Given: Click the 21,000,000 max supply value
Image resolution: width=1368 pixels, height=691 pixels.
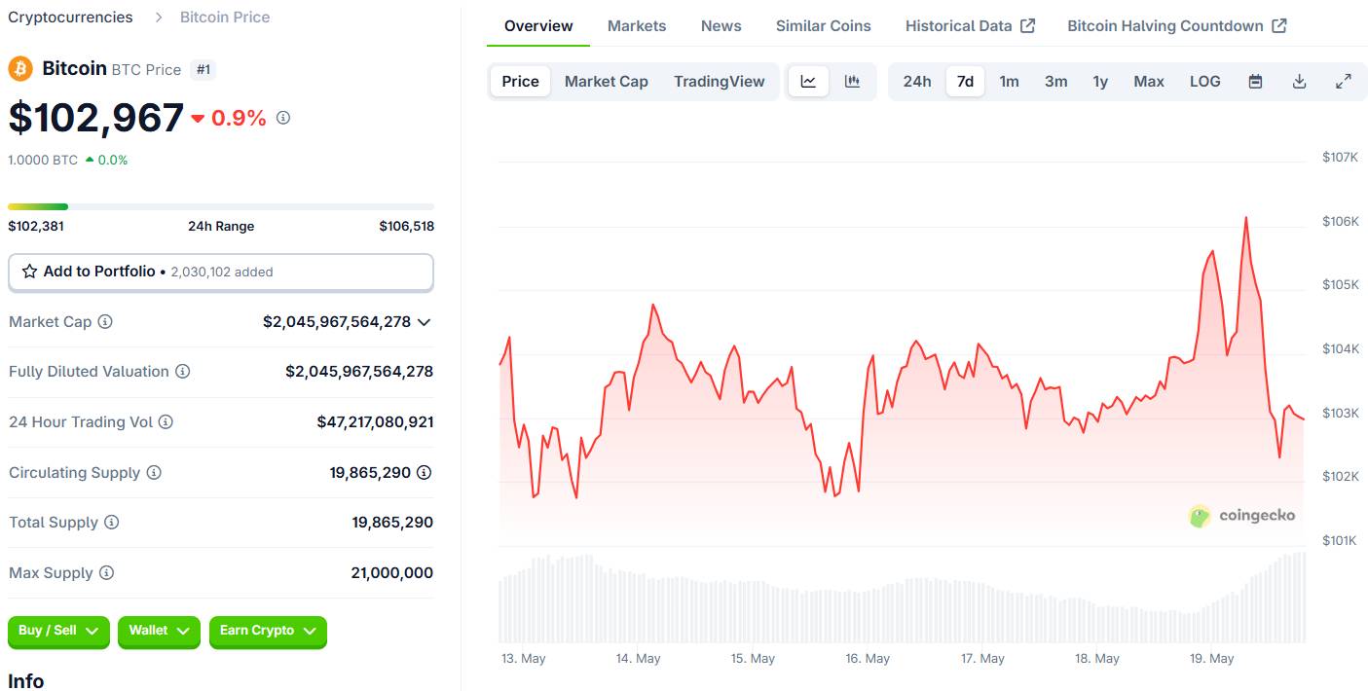Looking at the screenshot, I should [x=392, y=573].
